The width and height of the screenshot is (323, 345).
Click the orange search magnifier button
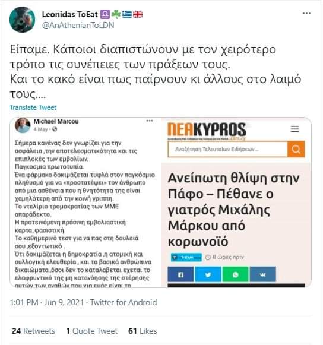tap(296, 149)
